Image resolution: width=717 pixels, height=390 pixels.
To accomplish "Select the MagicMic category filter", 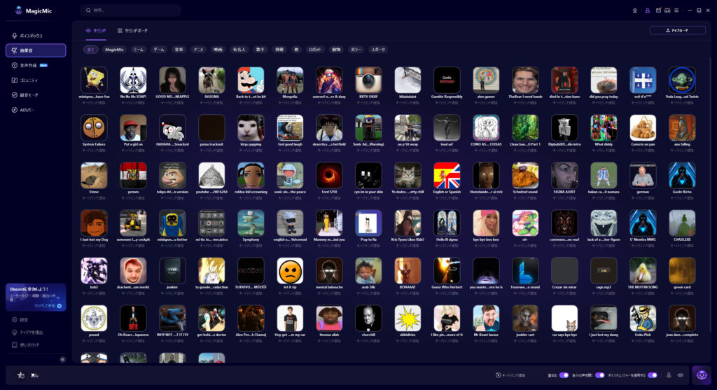I will [x=114, y=50].
